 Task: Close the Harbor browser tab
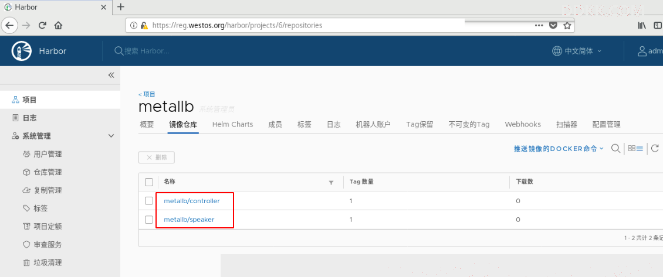(x=103, y=7)
